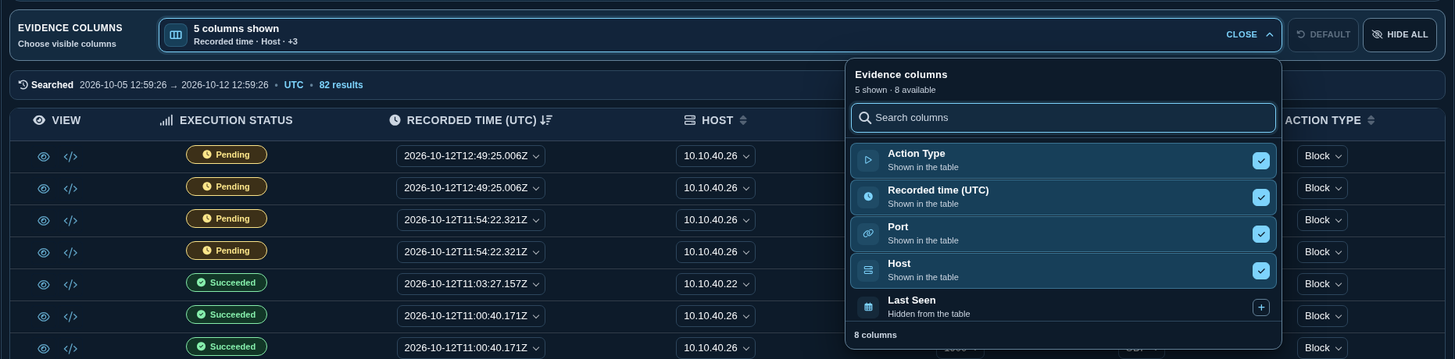Click the 'Evidence columns' popup title
The image size is (1455, 359).
[x=901, y=75]
